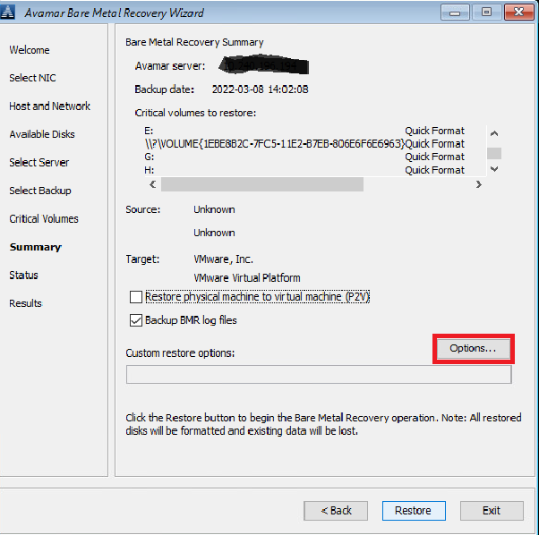
Task: Click the Custom restore options text field
Action: pos(319,374)
